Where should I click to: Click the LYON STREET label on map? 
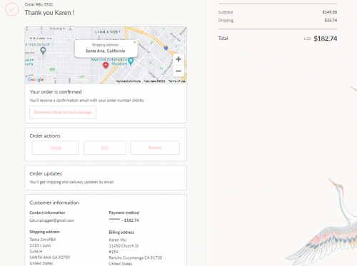click(108, 32)
